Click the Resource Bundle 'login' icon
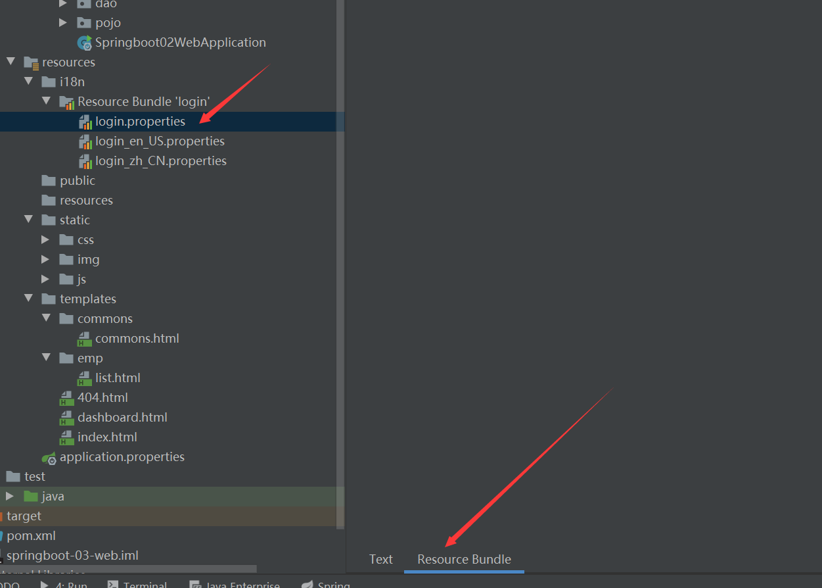The image size is (822, 588). (66, 102)
